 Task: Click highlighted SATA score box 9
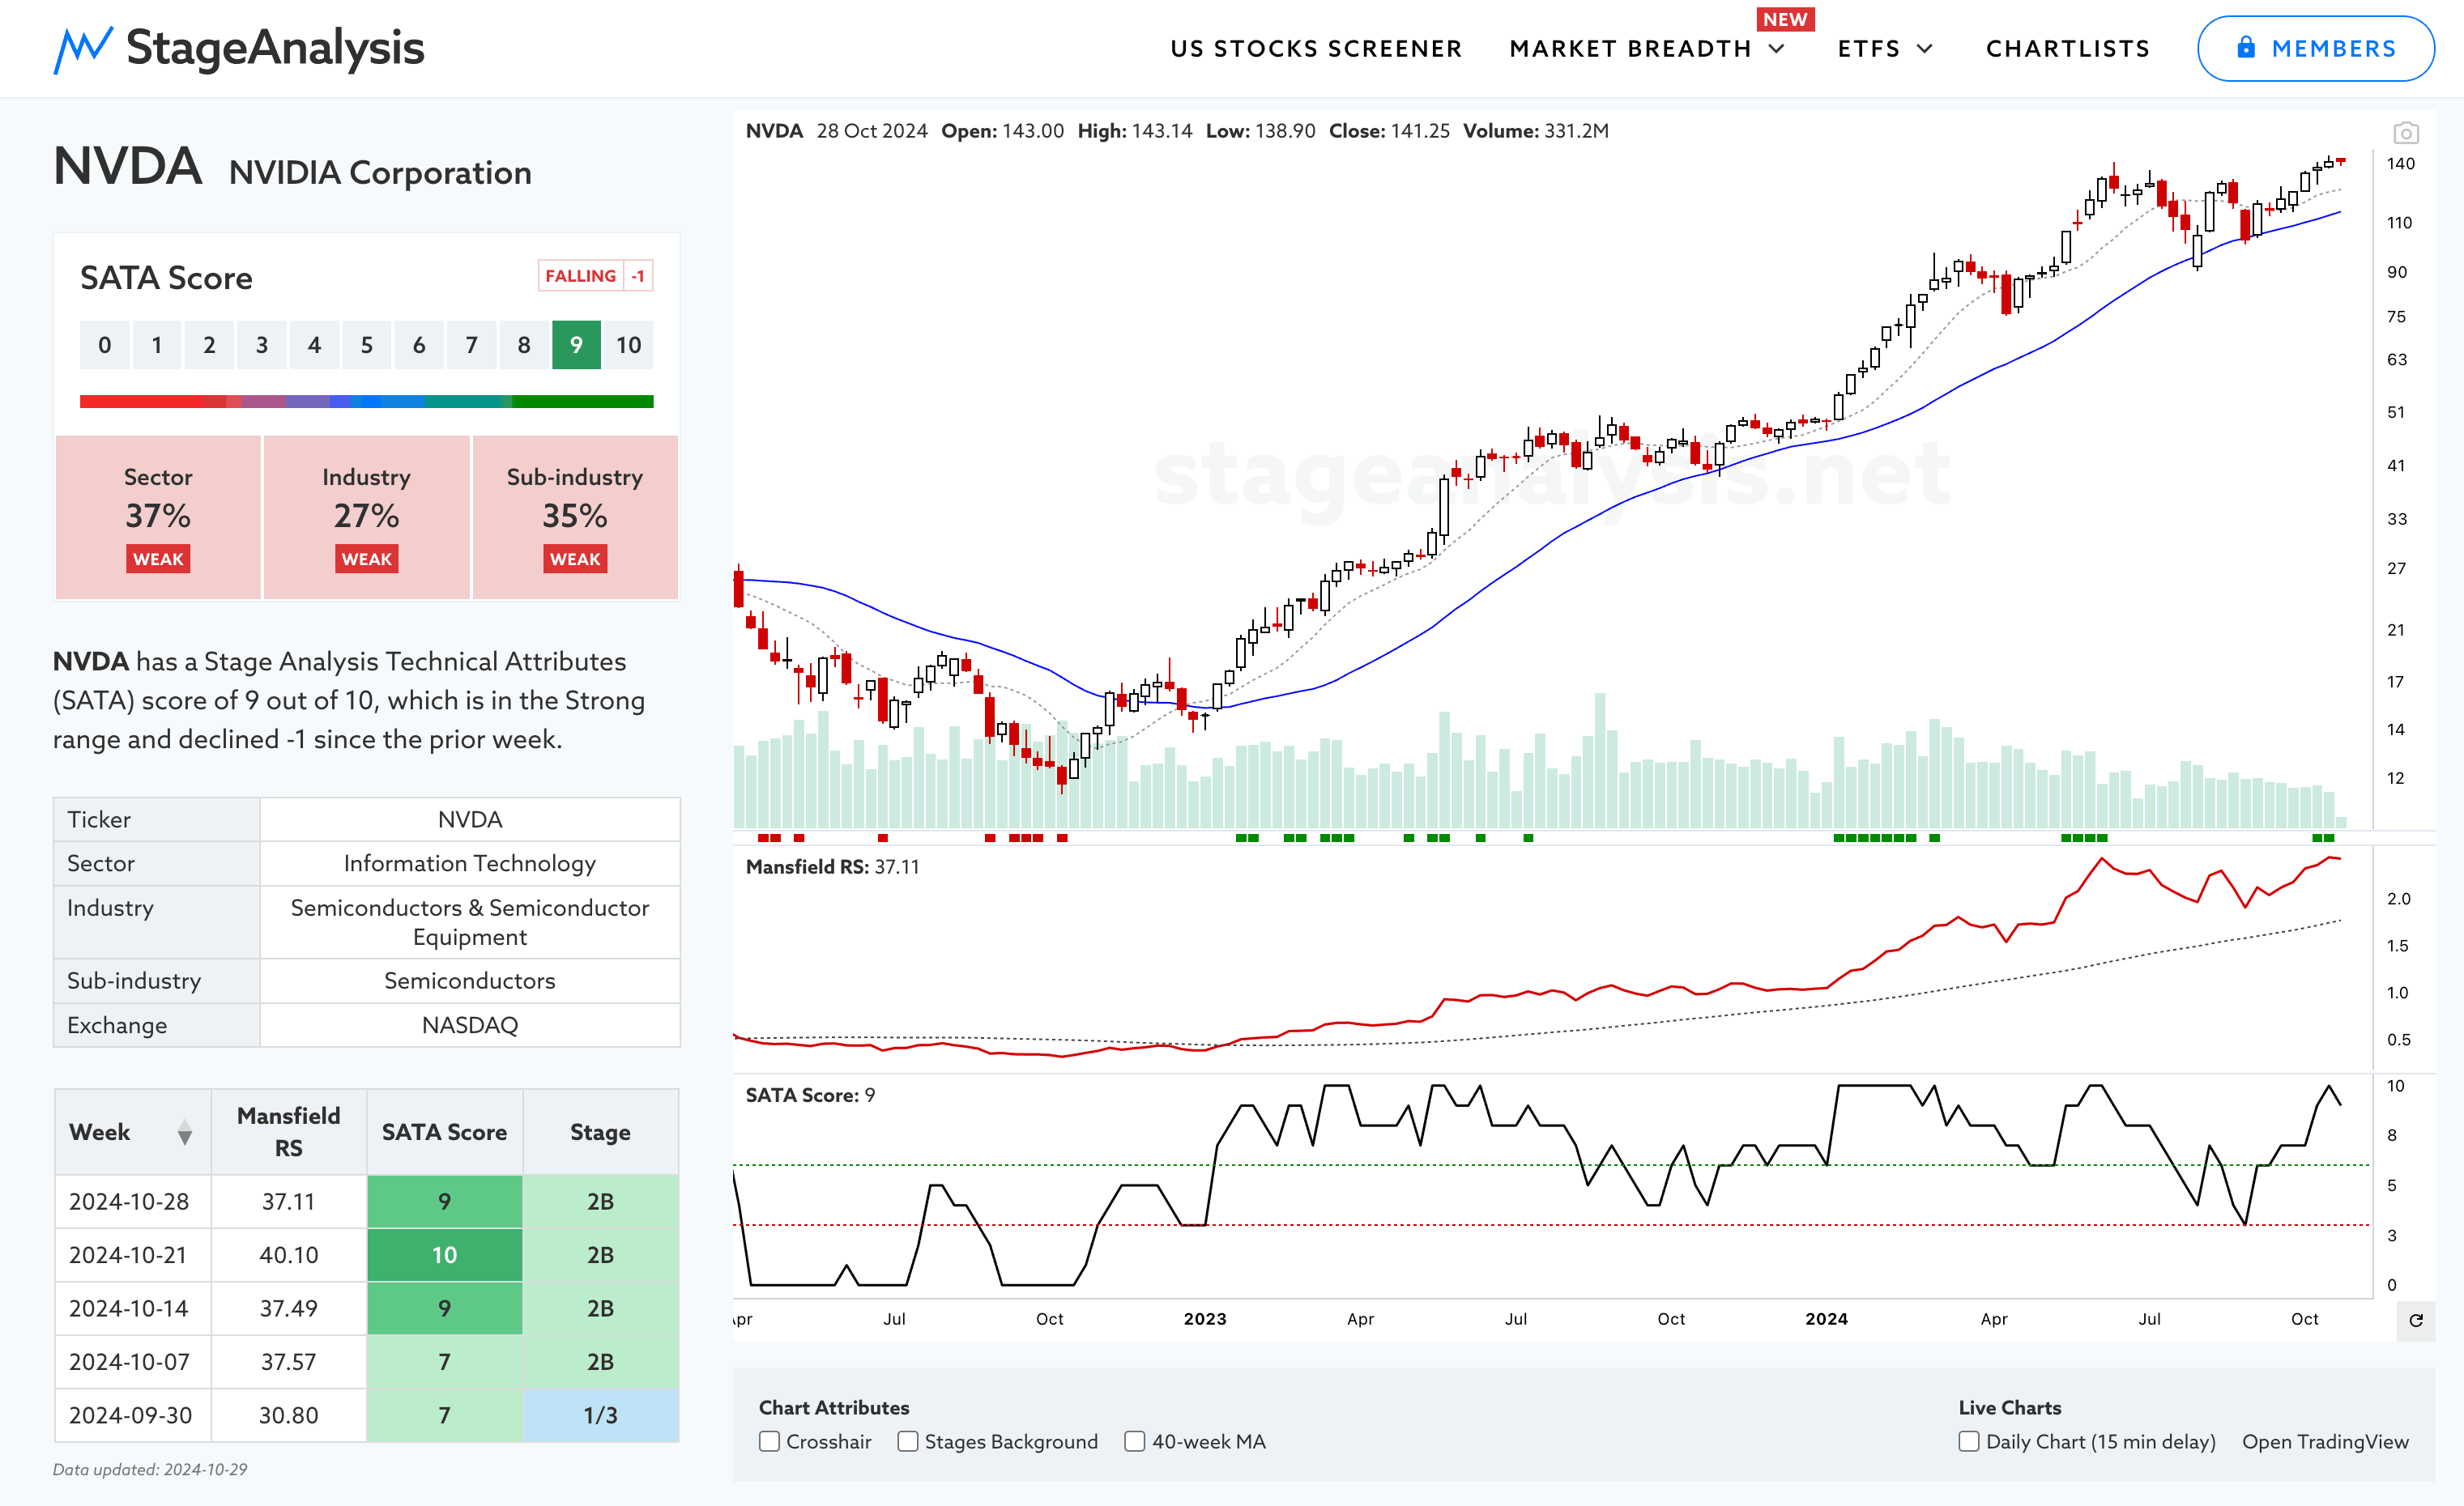[576, 345]
